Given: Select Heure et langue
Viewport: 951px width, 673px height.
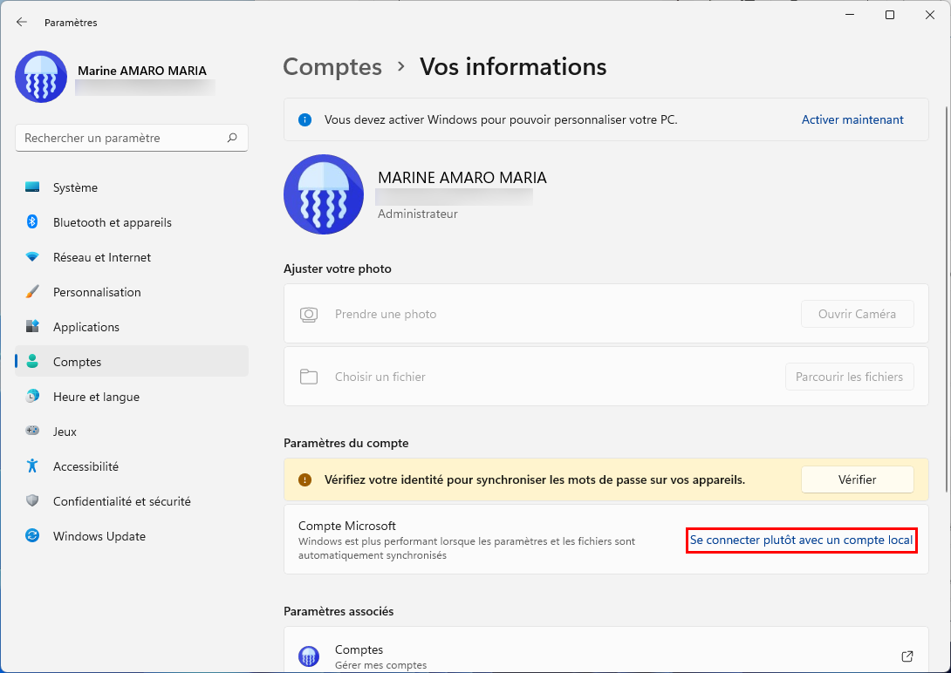Looking at the screenshot, I should [132, 397].
